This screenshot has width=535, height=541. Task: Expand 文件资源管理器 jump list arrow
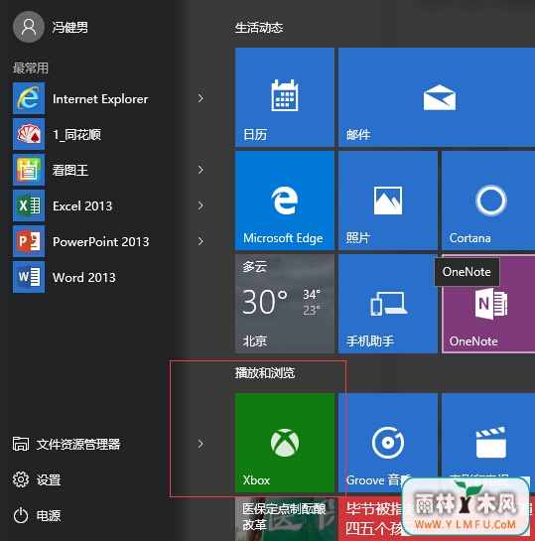click(x=201, y=444)
